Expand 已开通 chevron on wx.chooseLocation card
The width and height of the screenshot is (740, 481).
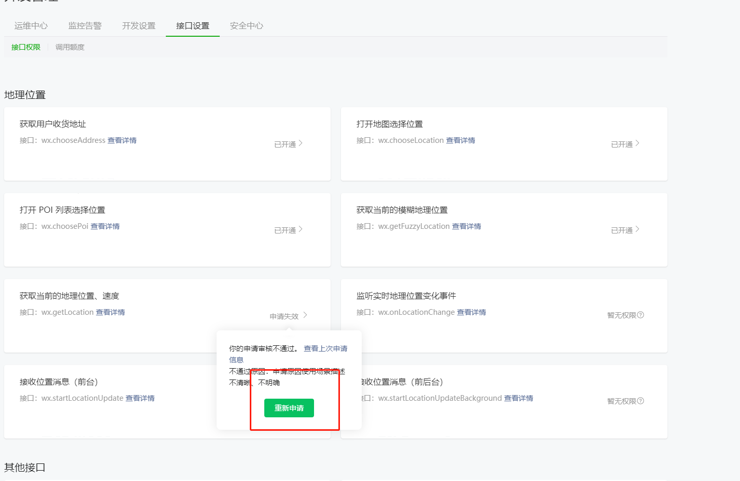(x=637, y=143)
